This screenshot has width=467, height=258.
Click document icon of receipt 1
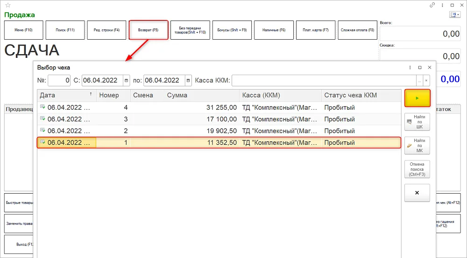42,142
